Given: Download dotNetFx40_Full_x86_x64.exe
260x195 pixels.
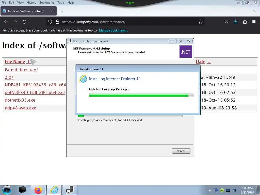Looking at the screenshot, I should coord(35,92).
